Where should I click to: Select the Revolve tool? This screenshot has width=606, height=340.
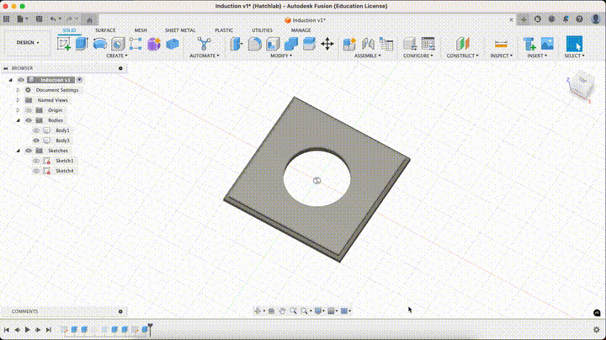coord(100,44)
